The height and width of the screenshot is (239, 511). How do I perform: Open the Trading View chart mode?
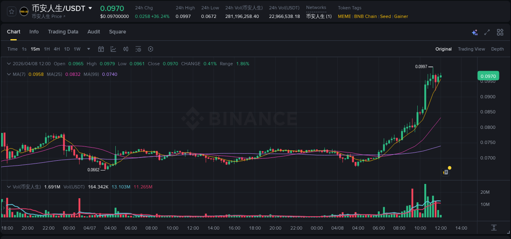click(471, 49)
